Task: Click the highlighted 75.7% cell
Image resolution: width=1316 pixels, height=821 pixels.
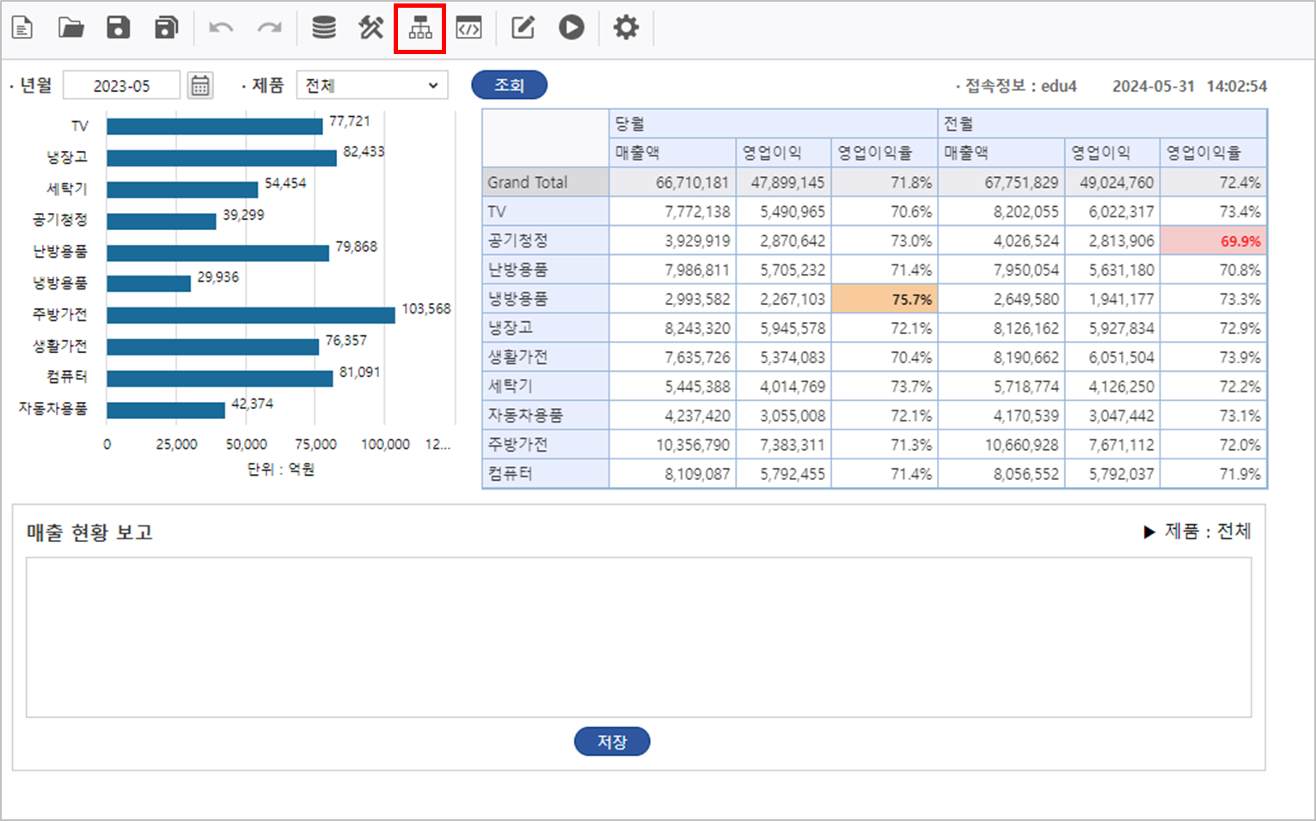Action: click(x=884, y=299)
